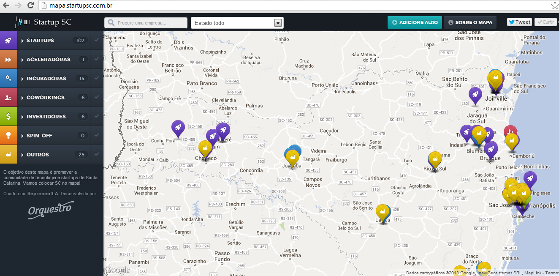The width and height of the screenshot is (559, 276).
Task: Click the green Investidores dollar icon
Action: (8, 117)
